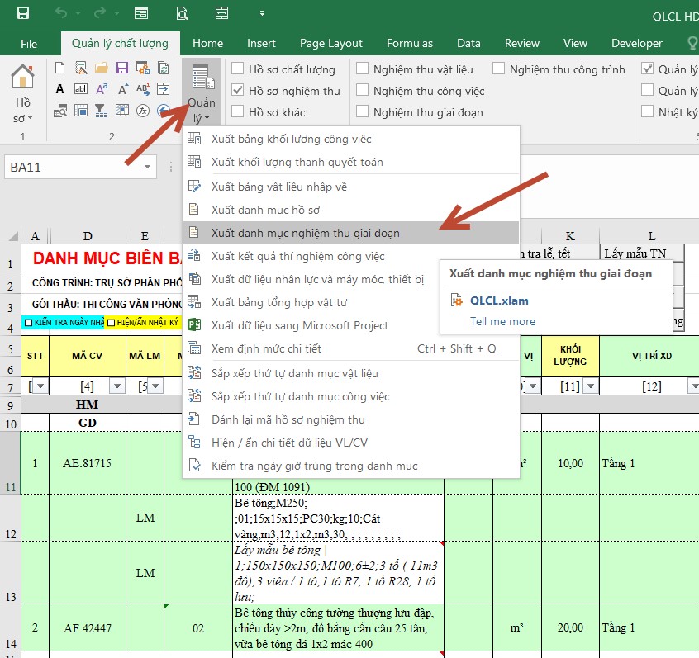Click the purple floppy disk save icon
This screenshot has width=699, height=658.
[x=121, y=69]
